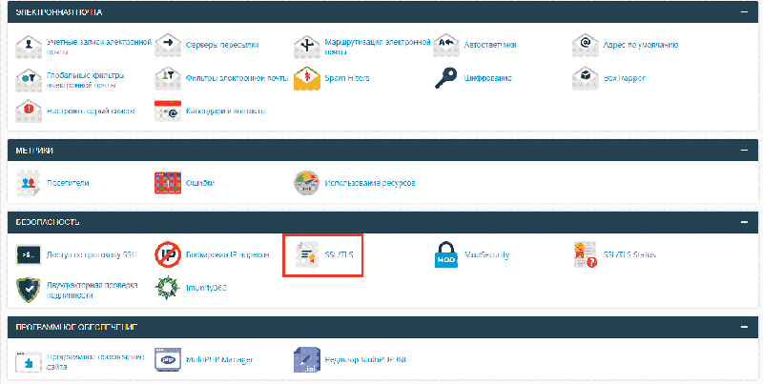This screenshot has height=384, width=763.
Task: Click the Фильтры электронной почты icon
Action: coord(168,79)
